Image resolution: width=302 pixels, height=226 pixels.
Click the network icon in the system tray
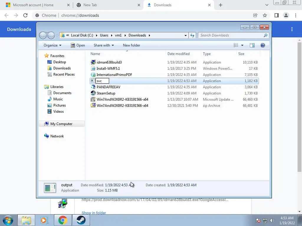pos(265,220)
